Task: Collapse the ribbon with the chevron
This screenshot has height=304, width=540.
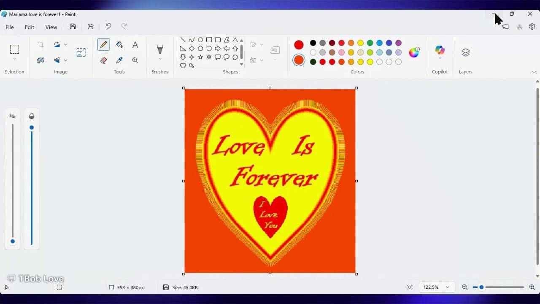Action: (534, 72)
